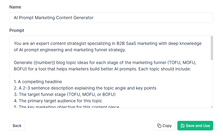
Task: Place cursor on the {{number}} placeholder
Action: (x=44, y=63)
